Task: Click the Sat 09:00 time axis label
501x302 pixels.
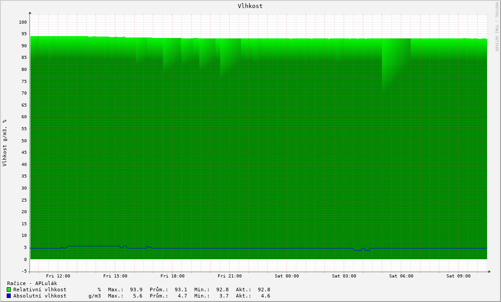Action: coord(459,276)
